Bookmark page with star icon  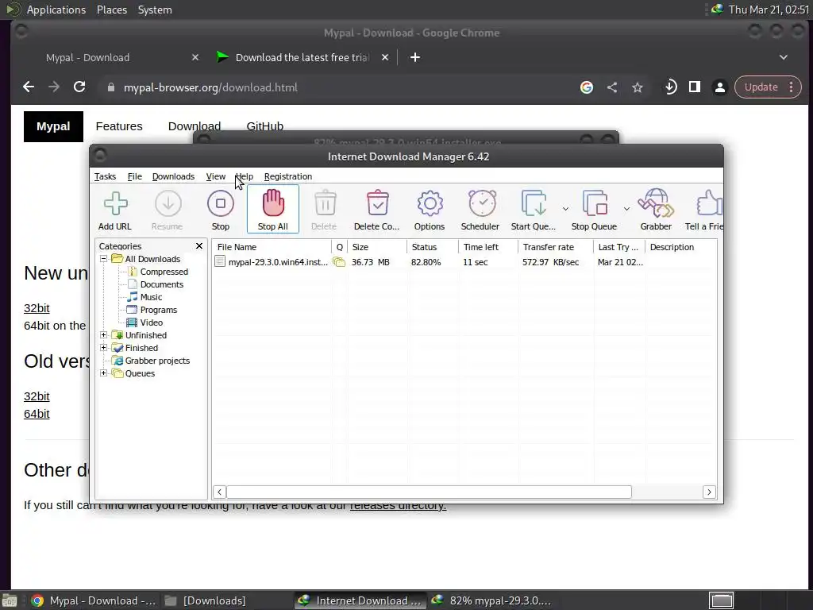click(638, 87)
